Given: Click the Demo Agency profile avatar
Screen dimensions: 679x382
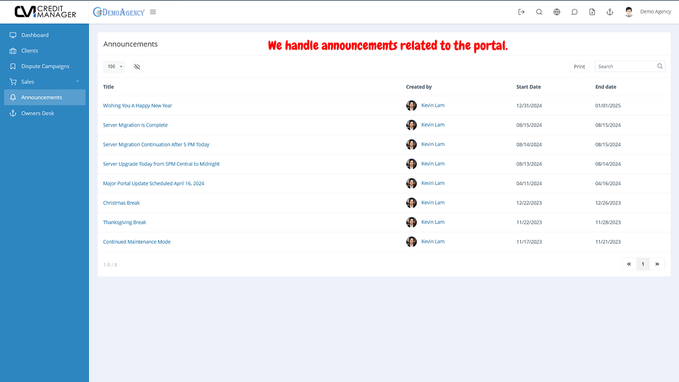Looking at the screenshot, I should 629,11.
